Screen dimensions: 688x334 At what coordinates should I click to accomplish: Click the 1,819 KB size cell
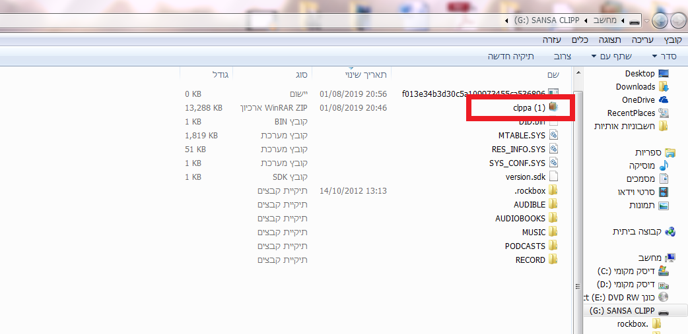(201, 135)
